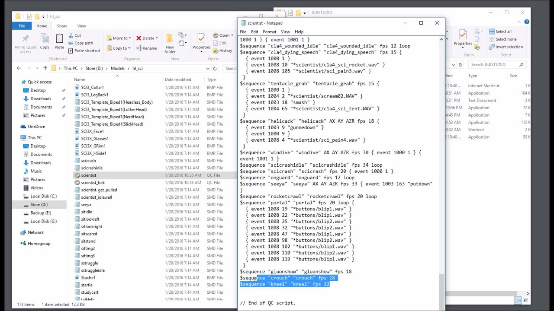
Task: Open Notepad Format menu
Action: point(269,32)
